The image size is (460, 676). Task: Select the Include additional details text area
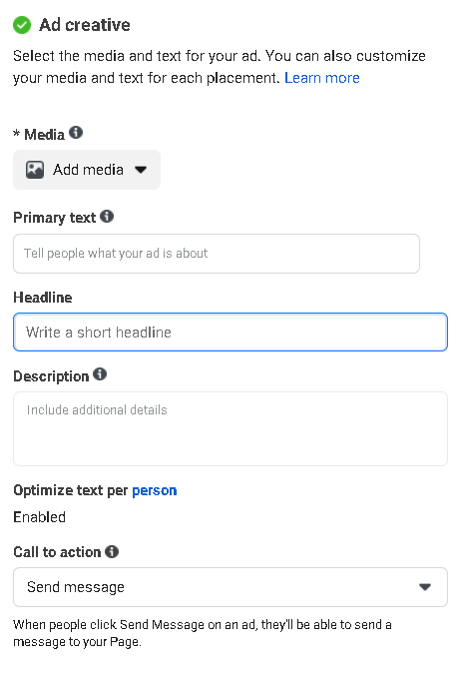click(230, 429)
